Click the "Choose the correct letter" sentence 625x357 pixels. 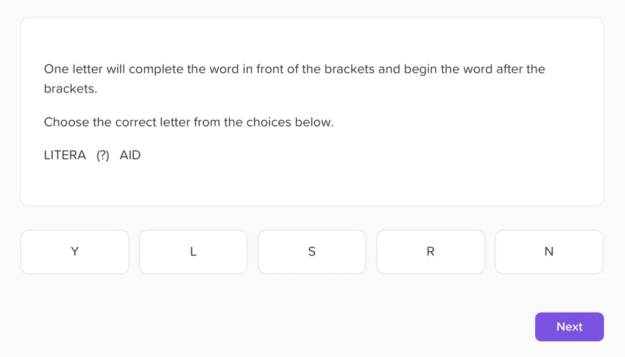pyautogui.click(x=189, y=122)
